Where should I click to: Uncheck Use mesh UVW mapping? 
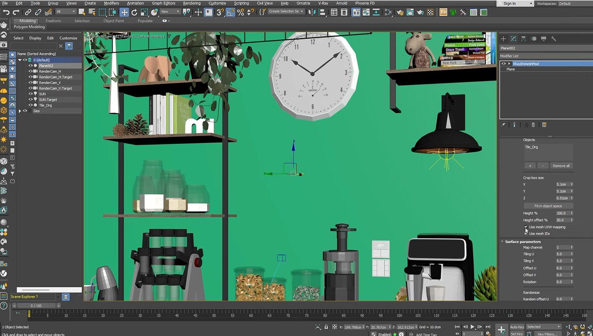(526, 227)
